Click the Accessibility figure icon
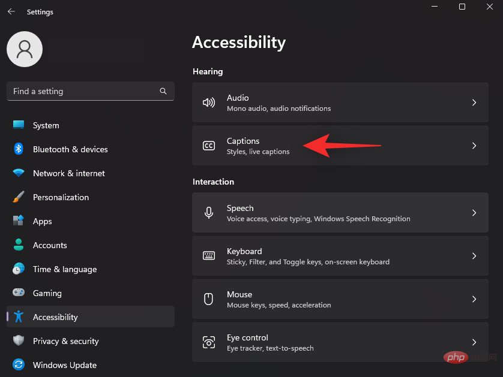The image size is (503, 377). [x=19, y=316]
